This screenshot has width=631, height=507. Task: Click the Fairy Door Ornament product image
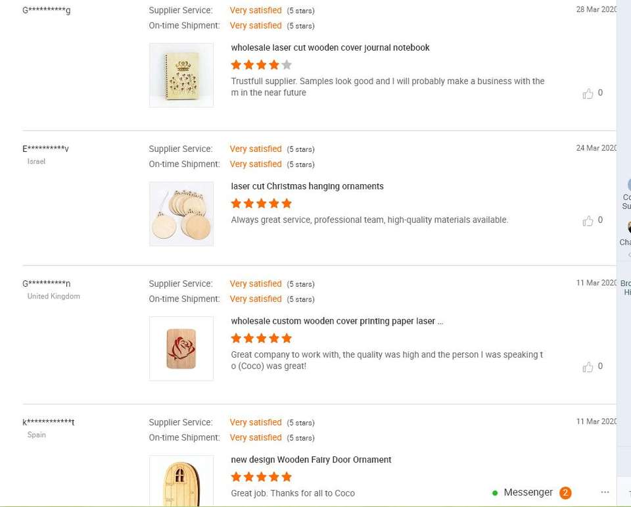181,481
